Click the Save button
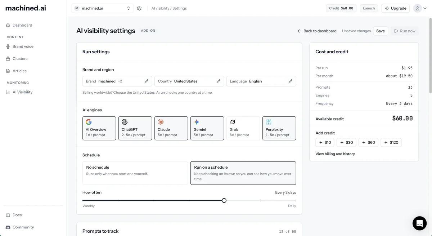Image resolution: width=432 pixels, height=236 pixels. pos(381,31)
